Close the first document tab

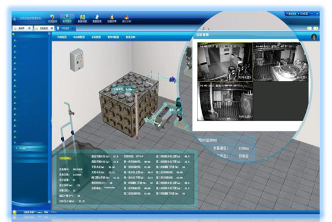coord(29,28)
